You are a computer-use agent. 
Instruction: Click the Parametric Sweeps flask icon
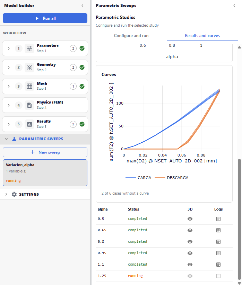14,139
